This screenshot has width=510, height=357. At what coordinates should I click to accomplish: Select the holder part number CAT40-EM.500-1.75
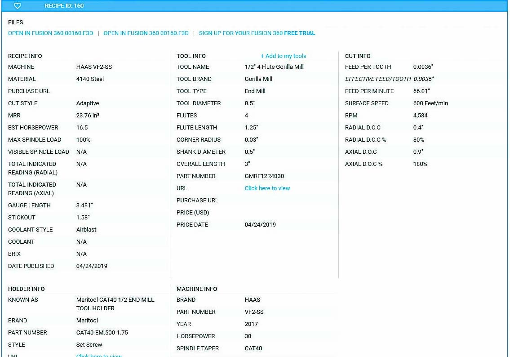point(102,333)
